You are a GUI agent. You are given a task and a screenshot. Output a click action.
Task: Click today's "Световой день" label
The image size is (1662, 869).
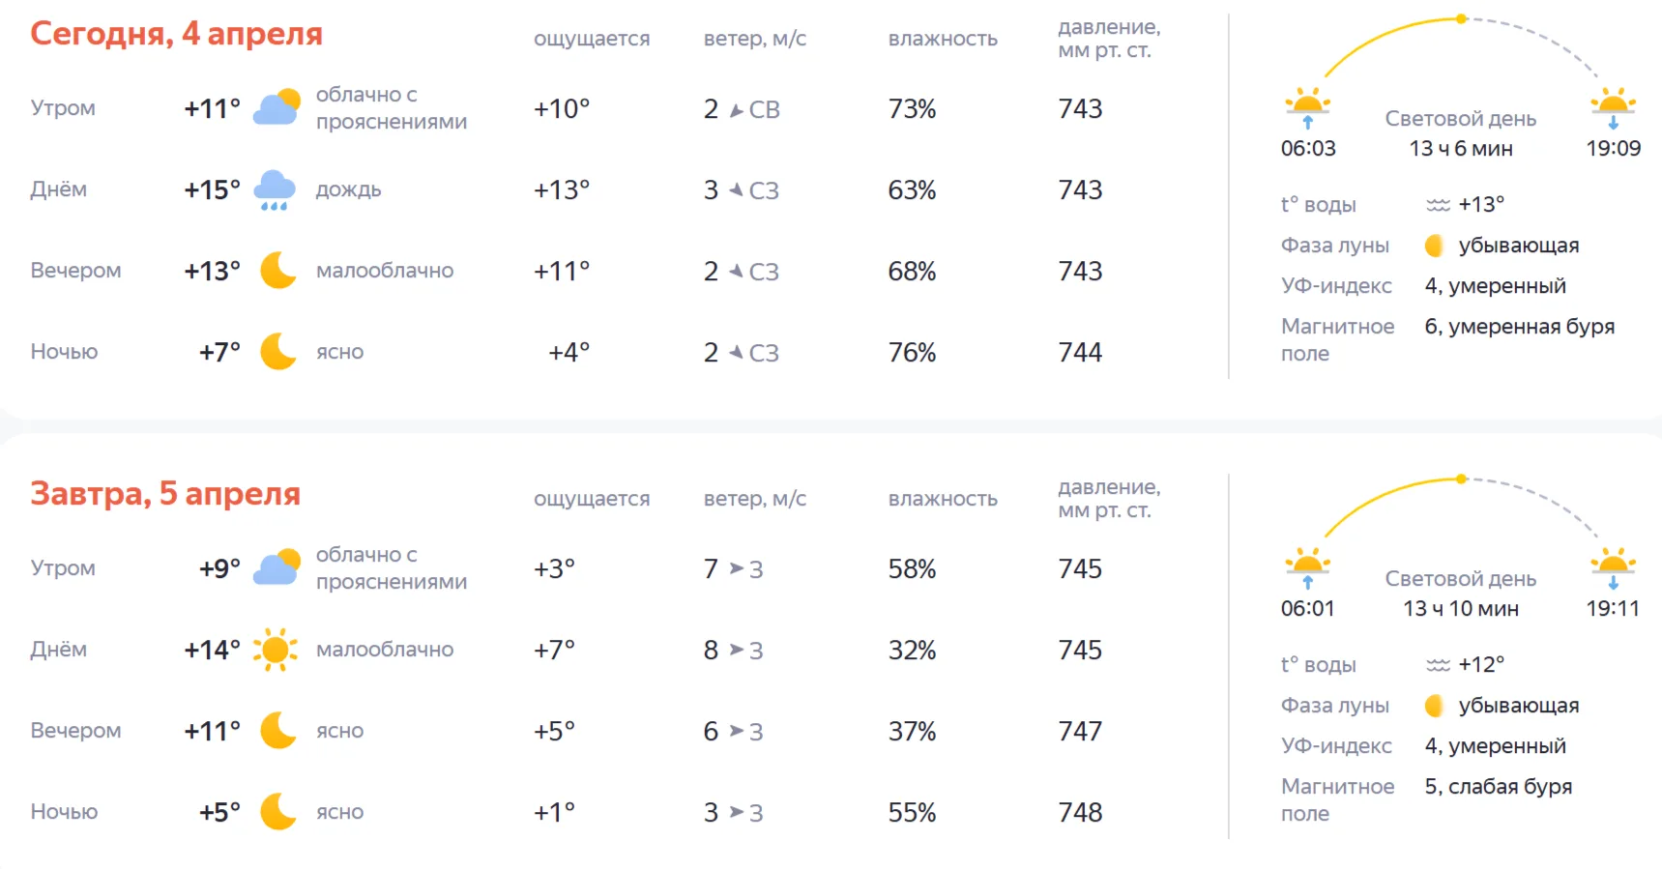1460,119
